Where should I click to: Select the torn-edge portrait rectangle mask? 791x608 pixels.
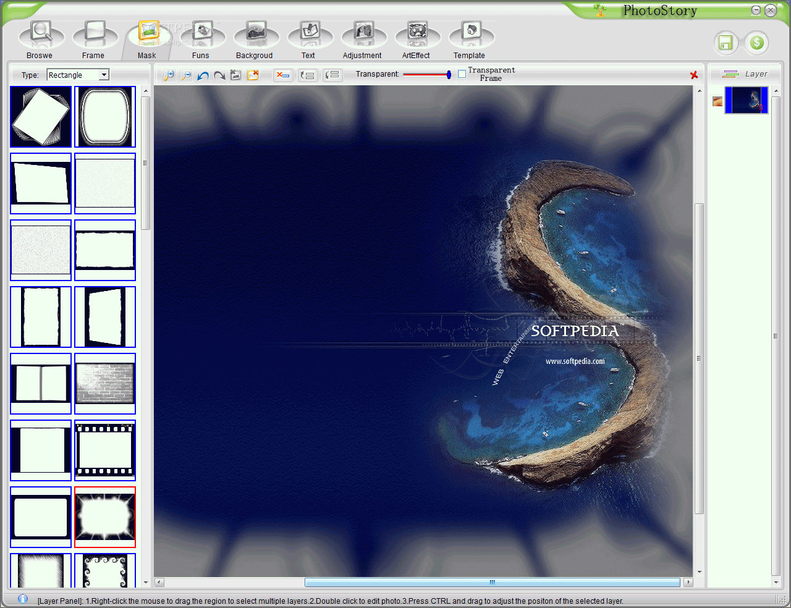[41, 317]
